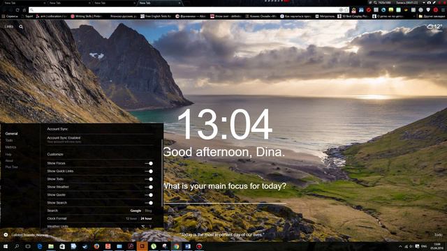This screenshot has width=447, height=251.
Task: Open the Free English Tests bookmark
Action: point(156,17)
